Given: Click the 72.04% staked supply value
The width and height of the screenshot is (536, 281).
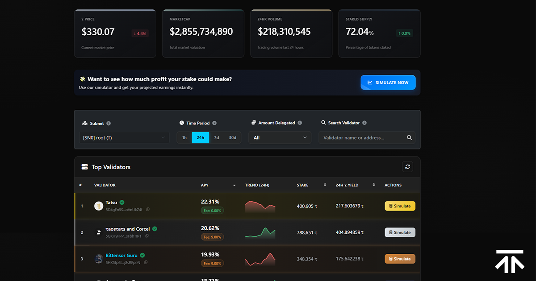Looking at the screenshot, I should [x=360, y=32].
